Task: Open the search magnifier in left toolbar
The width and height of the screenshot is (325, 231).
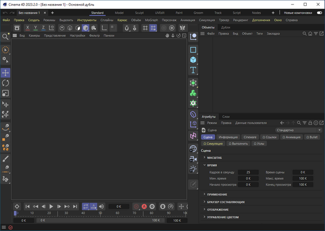Action: click(5, 36)
